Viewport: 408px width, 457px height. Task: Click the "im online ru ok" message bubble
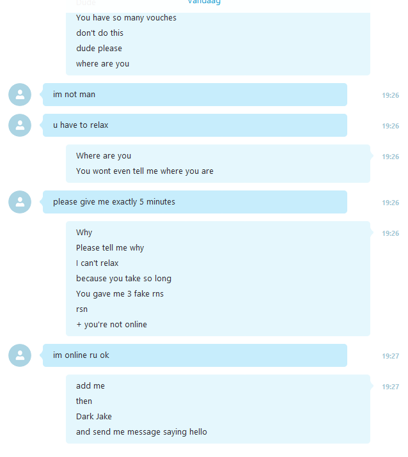click(195, 355)
